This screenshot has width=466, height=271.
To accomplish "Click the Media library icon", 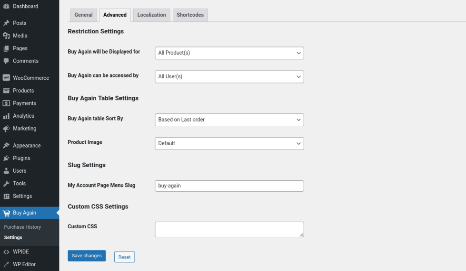I will 6,36.
